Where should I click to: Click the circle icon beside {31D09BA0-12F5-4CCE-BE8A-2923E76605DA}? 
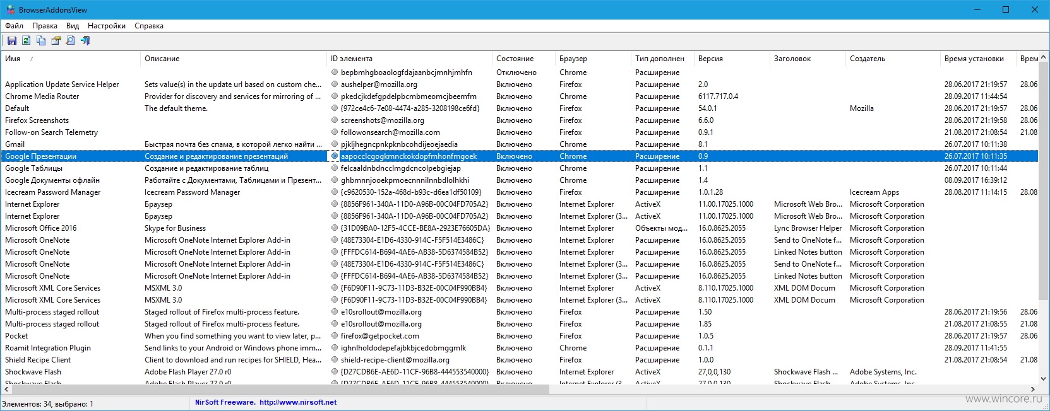(335, 228)
